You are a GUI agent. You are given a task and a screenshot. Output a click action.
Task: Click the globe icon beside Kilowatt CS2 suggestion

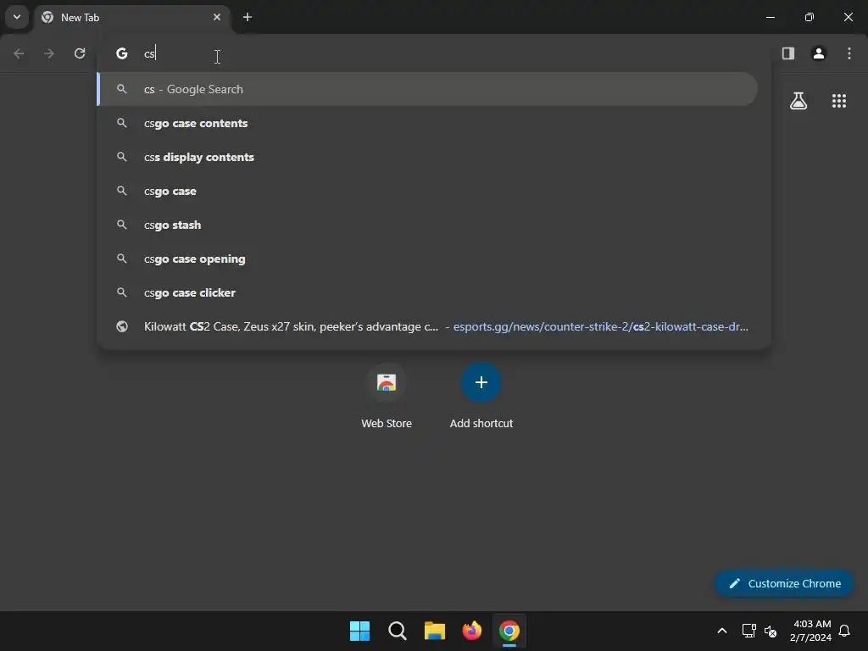pyautogui.click(x=122, y=326)
